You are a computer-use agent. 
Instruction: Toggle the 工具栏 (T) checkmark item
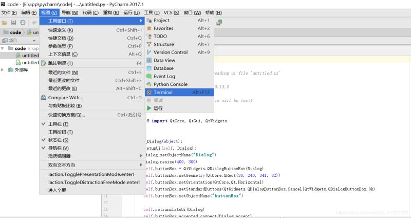(92, 124)
